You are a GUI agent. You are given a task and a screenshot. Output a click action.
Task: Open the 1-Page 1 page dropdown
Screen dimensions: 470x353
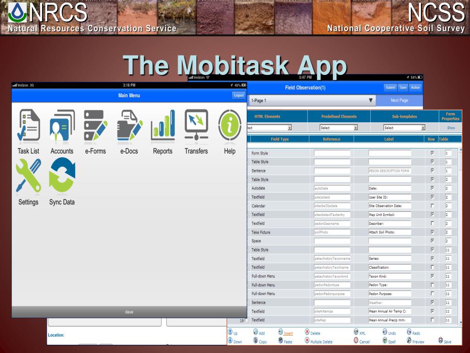[x=312, y=100]
